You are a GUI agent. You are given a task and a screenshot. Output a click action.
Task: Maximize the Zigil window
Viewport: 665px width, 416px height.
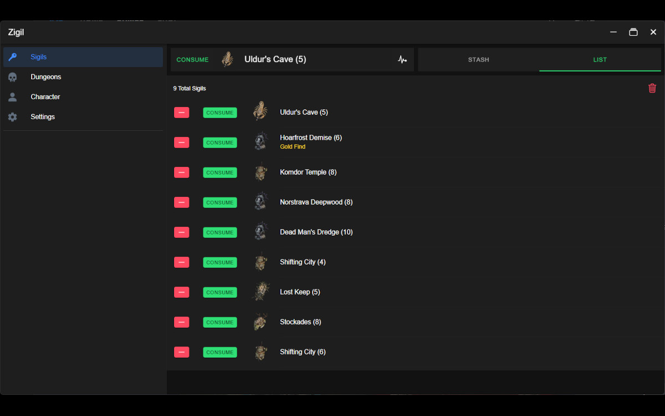(633, 32)
